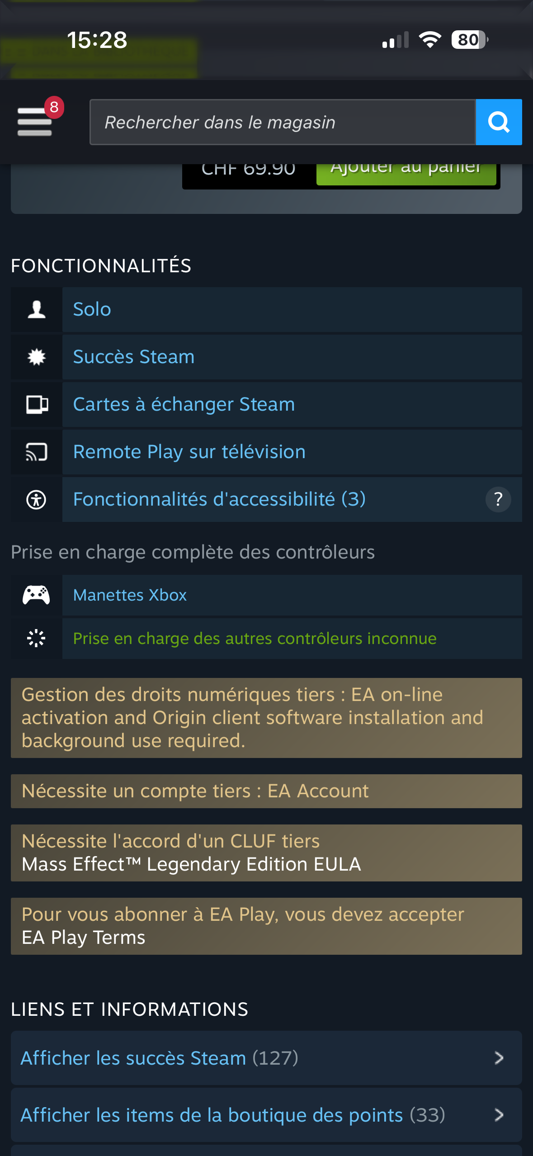Tap the unknown controllers support icon
This screenshot has width=533, height=1156.
pos(37,639)
